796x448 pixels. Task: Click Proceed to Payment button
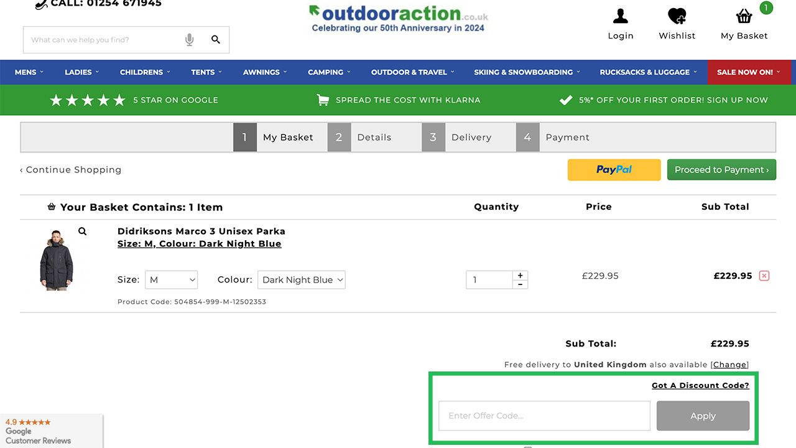point(721,170)
